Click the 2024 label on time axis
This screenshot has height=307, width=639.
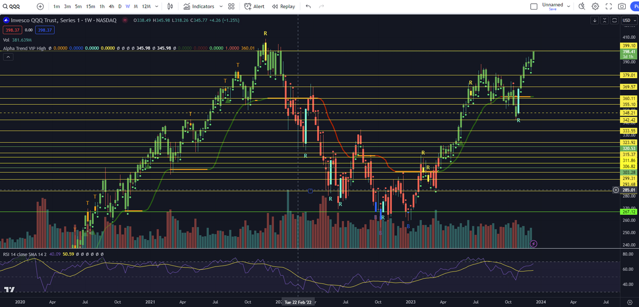(540, 301)
